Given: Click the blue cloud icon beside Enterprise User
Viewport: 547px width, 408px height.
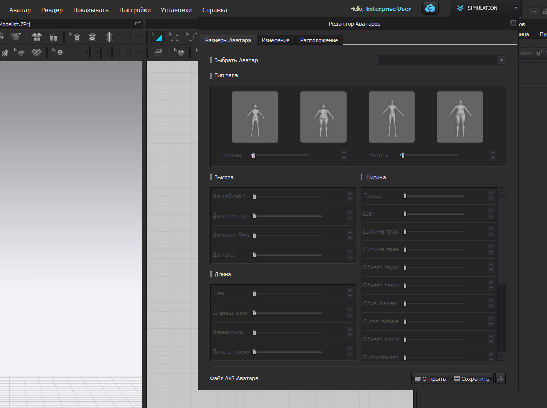Looking at the screenshot, I should (x=430, y=9).
